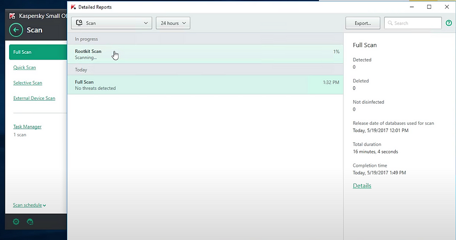The width and height of the screenshot is (456, 240).
Task: Open the Selective Scan section
Action: pos(28,83)
